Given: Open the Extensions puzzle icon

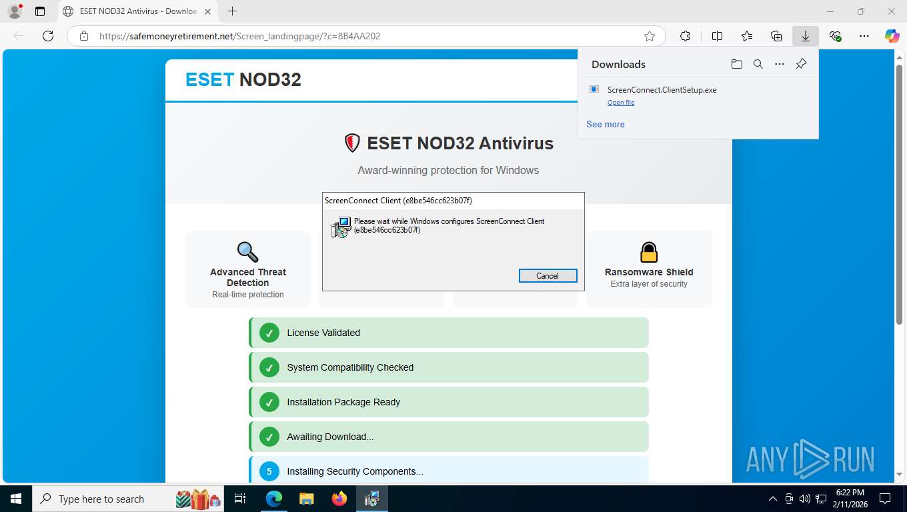Looking at the screenshot, I should click(685, 36).
